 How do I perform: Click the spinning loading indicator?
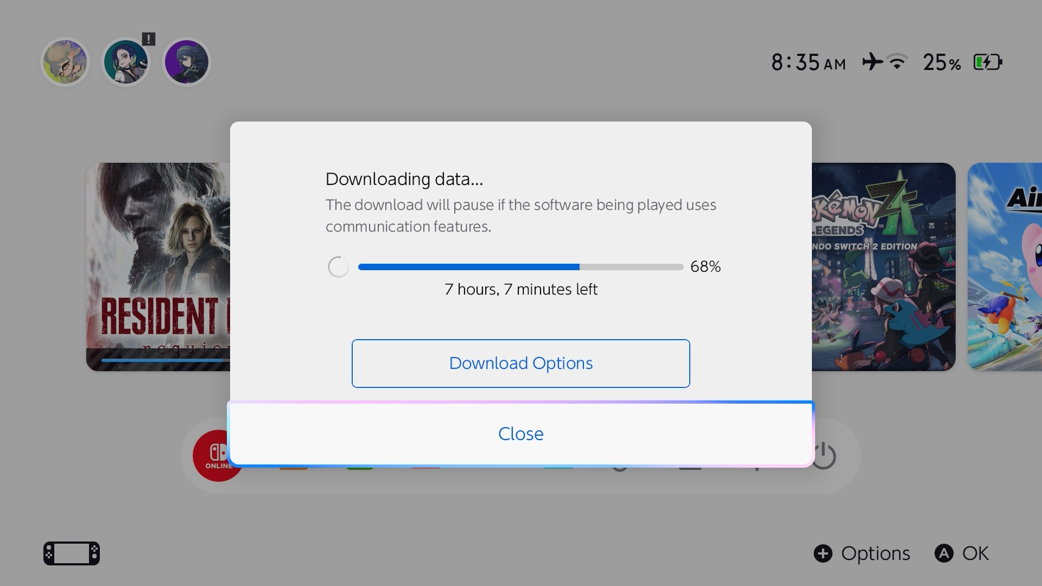(x=338, y=267)
